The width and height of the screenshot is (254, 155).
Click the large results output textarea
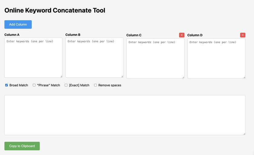coord(125,115)
